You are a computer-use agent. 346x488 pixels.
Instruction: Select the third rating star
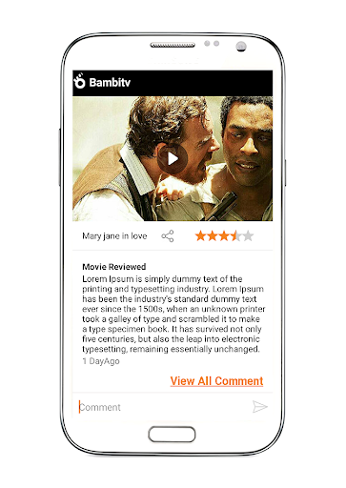tap(224, 236)
